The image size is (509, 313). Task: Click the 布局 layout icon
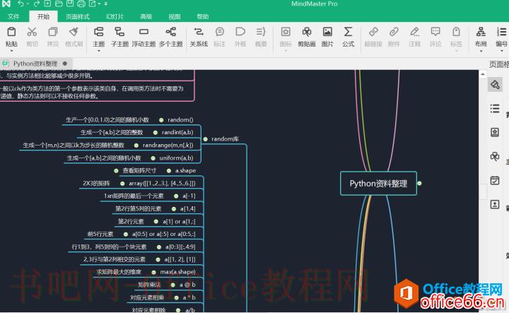coord(481,32)
